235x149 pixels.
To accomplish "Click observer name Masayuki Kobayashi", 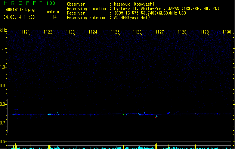I will pyautogui.click(x=134, y=4).
